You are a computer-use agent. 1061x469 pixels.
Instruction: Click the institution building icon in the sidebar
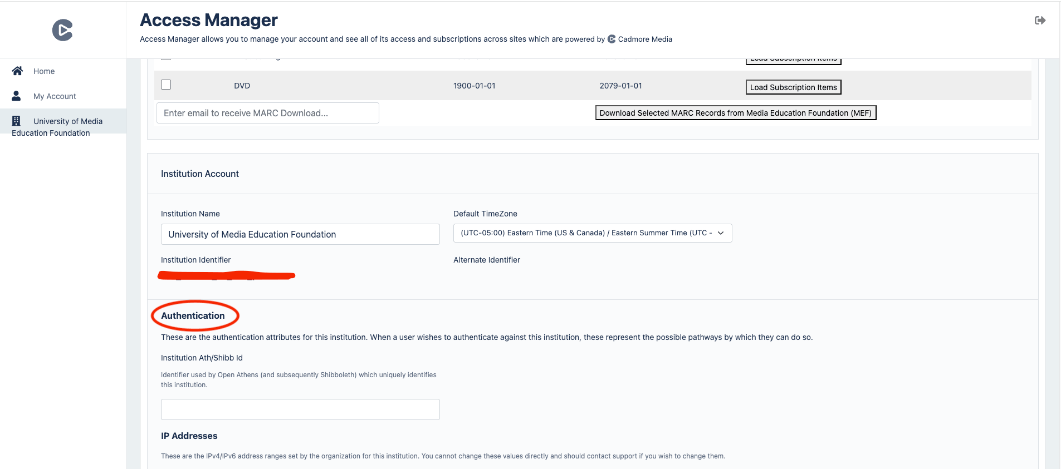[16, 121]
